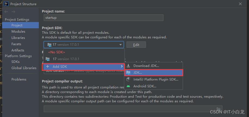Open the Project SDK combo box
The width and height of the screenshot is (249, 117).
(x=84, y=45)
